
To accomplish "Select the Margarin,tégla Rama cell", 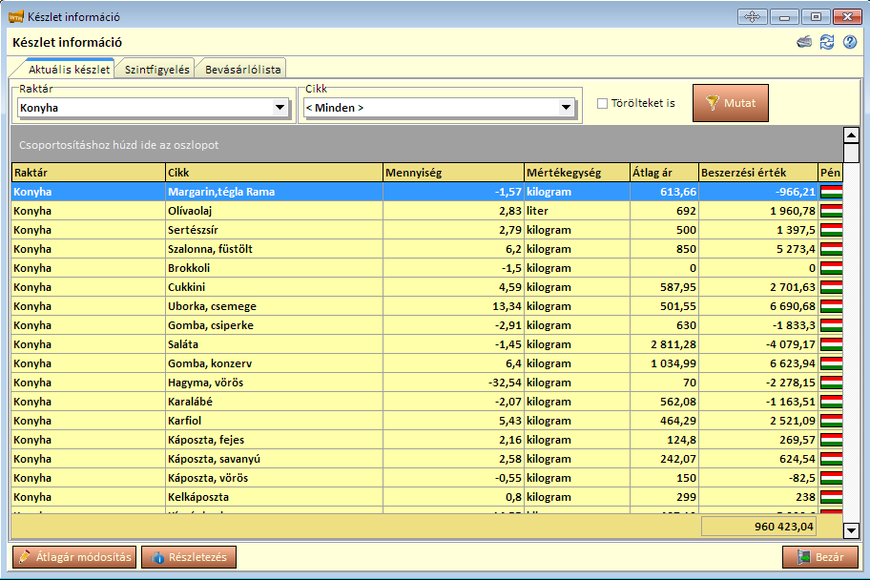I will click(x=274, y=192).
